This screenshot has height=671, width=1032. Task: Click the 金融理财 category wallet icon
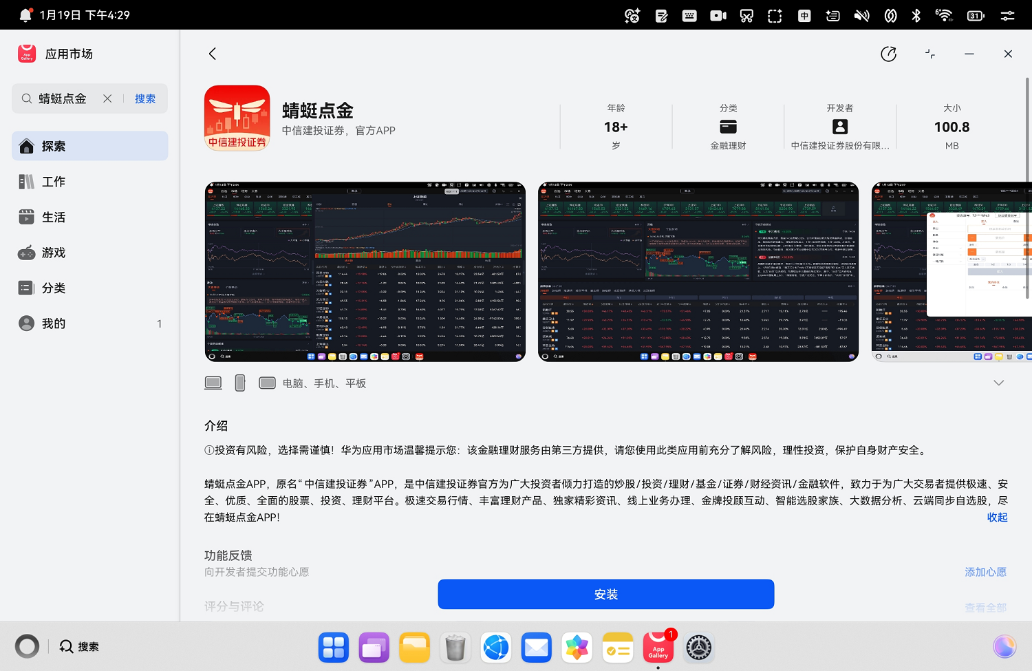pyautogui.click(x=727, y=126)
